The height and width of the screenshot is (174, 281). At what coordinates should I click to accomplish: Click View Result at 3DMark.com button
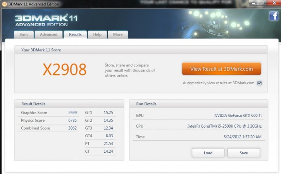pyautogui.click(x=221, y=69)
